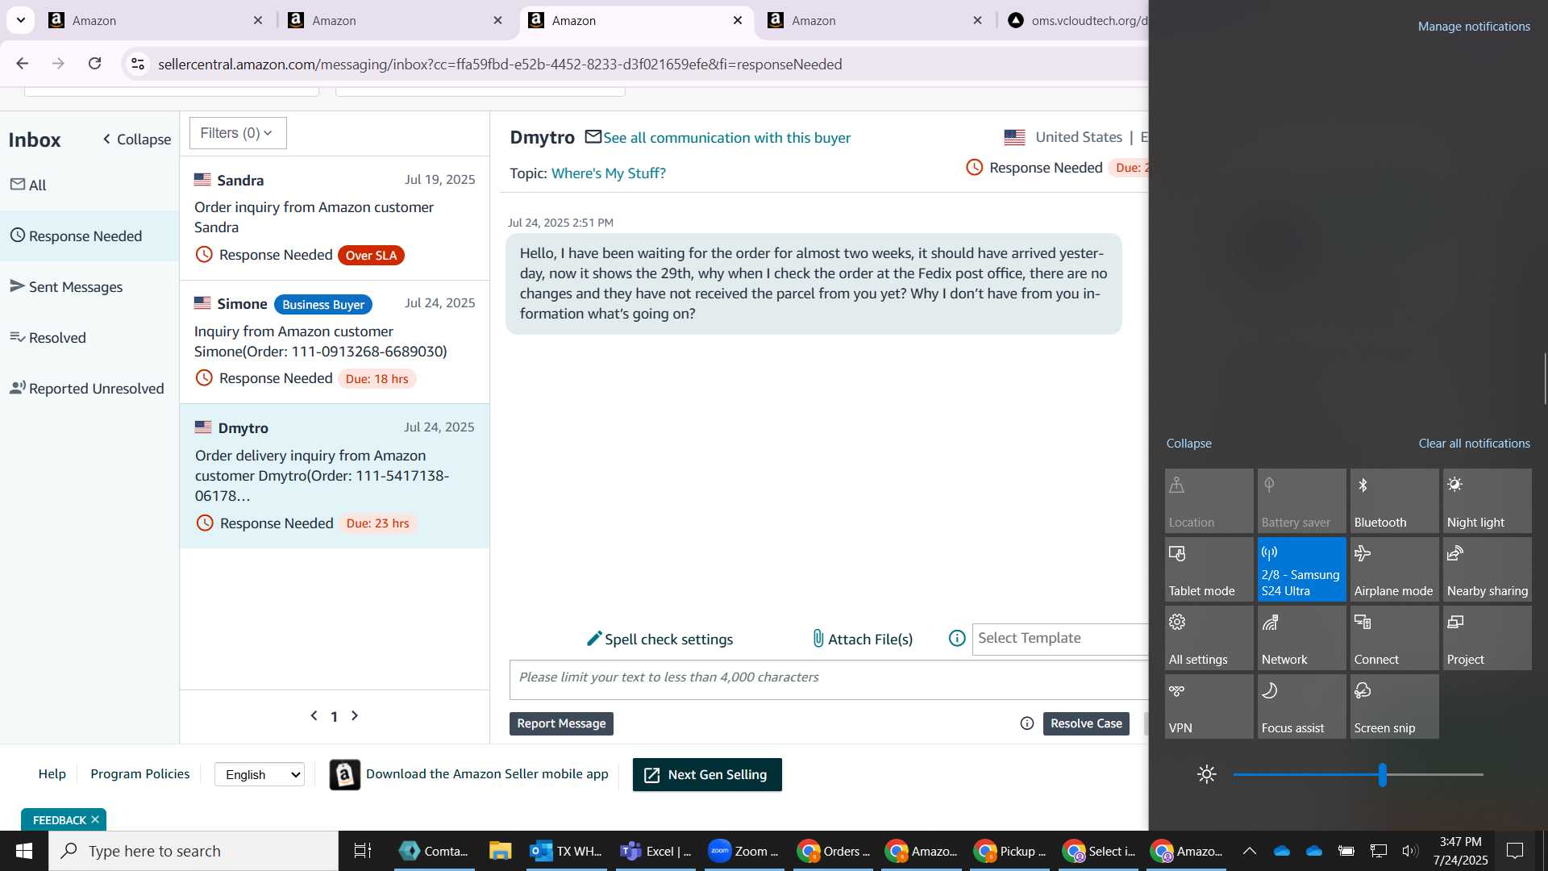Collapse the Inbox sidebar
Image resolution: width=1548 pixels, height=871 pixels.
(136, 140)
